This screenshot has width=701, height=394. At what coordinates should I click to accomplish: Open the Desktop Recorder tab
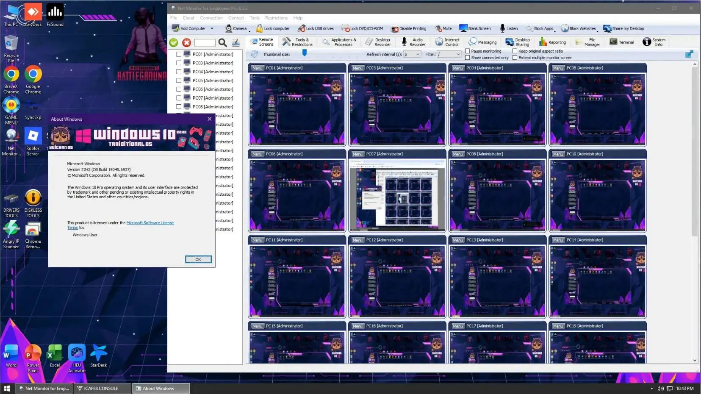tap(378, 42)
